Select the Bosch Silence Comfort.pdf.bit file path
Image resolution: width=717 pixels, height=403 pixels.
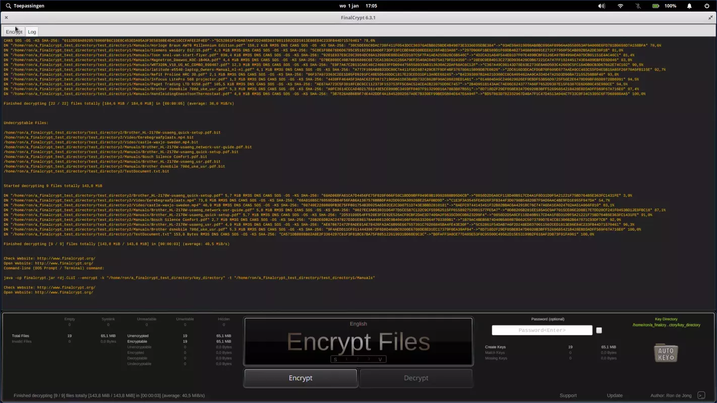(105, 157)
